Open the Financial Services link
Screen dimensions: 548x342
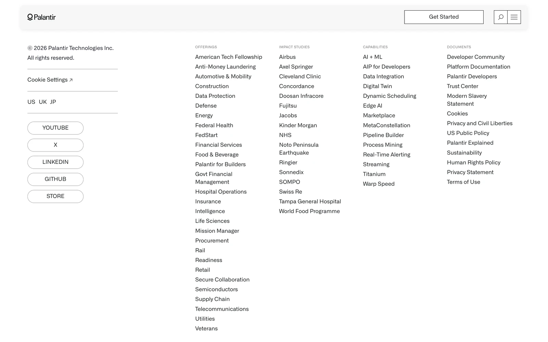(219, 145)
